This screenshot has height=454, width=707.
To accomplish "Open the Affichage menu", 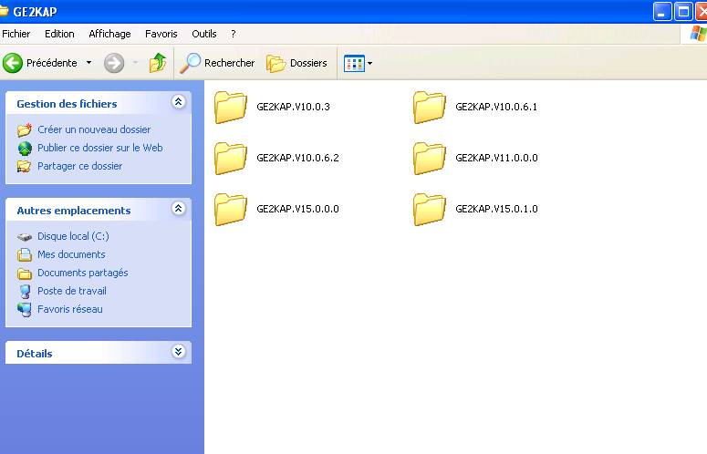I will pos(109,34).
